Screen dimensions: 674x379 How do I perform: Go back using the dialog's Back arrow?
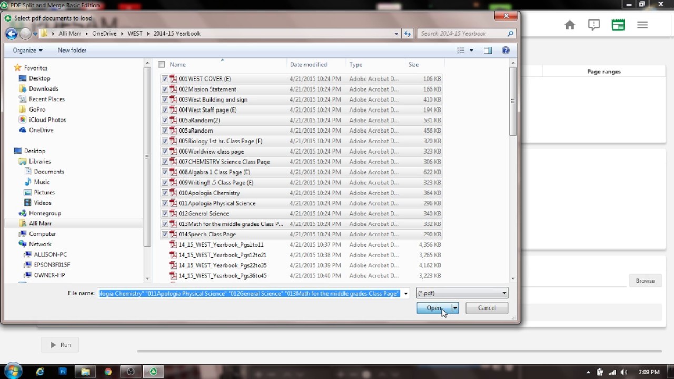click(x=12, y=34)
